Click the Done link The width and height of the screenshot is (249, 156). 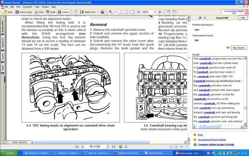[x=200, y=135]
